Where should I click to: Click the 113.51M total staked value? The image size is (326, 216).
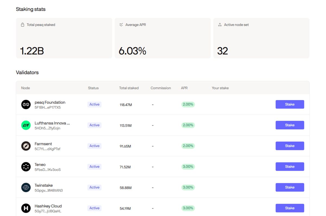[x=126, y=125]
